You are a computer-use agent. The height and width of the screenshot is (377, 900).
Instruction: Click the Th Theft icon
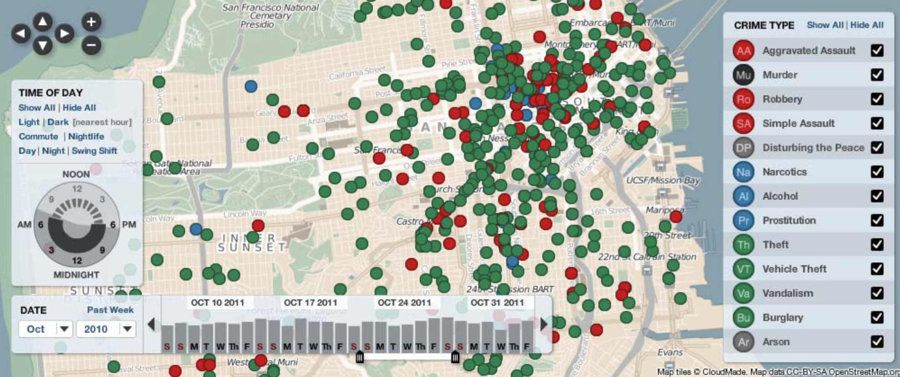pos(743,245)
